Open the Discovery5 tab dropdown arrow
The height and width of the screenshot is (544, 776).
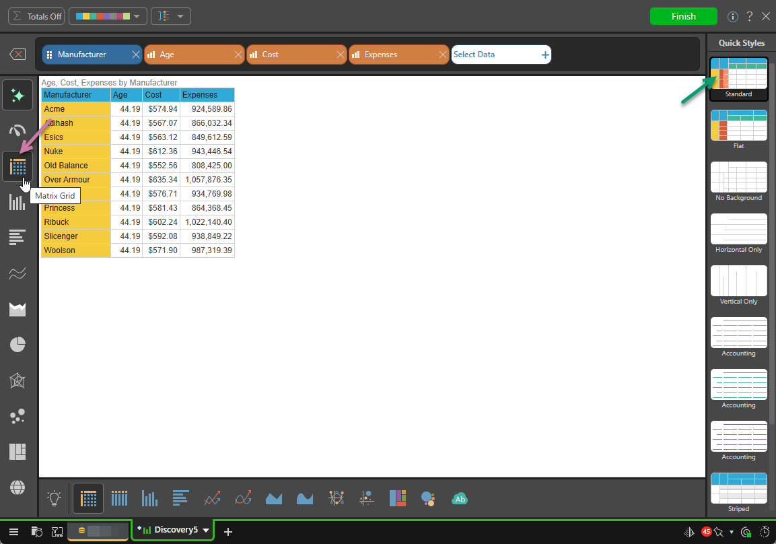[x=206, y=531]
